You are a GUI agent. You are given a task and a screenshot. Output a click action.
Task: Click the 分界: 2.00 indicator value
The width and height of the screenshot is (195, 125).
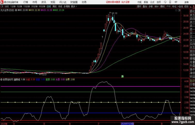[70, 80]
